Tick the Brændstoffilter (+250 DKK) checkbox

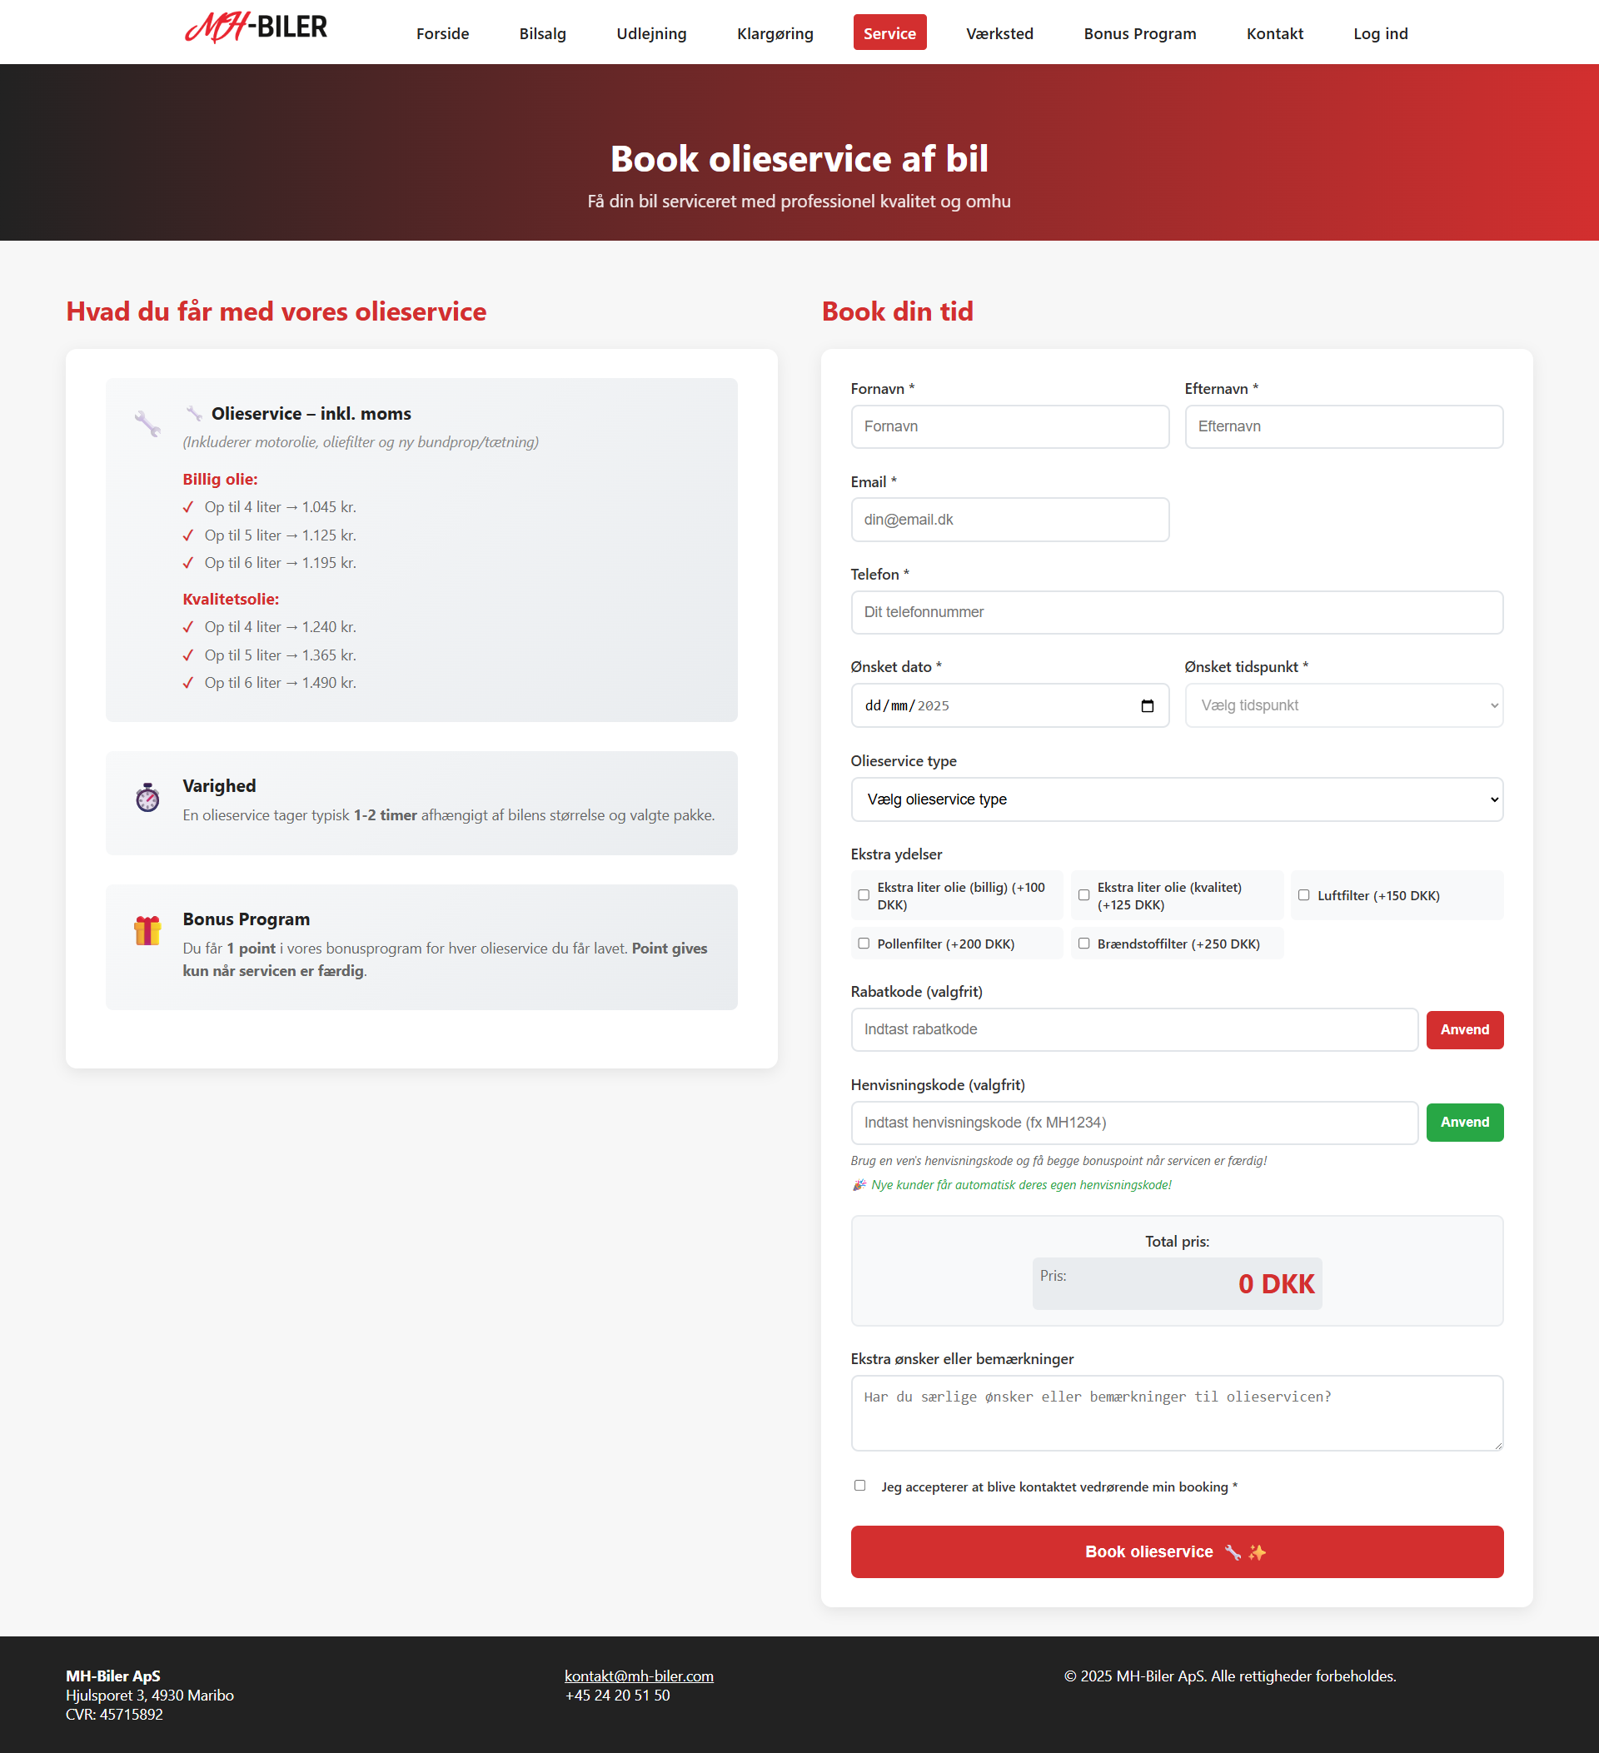pyautogui.click(x=1083, y=944)
